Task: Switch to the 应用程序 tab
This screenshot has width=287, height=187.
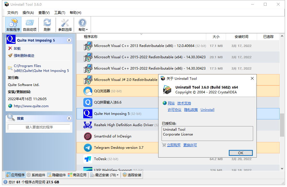Action: click(15, 175)
